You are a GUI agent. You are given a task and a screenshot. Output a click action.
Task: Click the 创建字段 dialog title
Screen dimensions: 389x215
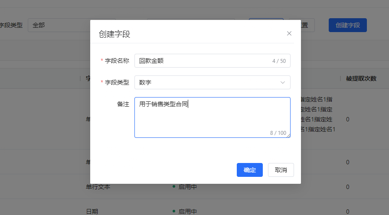pos(114,34)
